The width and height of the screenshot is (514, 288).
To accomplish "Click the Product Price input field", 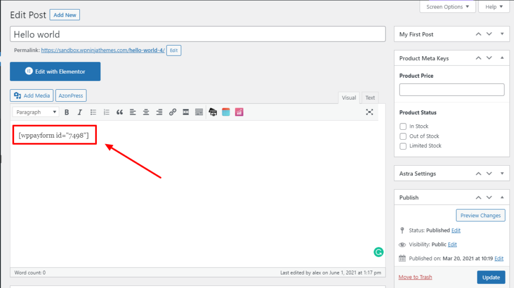I will pos(451,90).
